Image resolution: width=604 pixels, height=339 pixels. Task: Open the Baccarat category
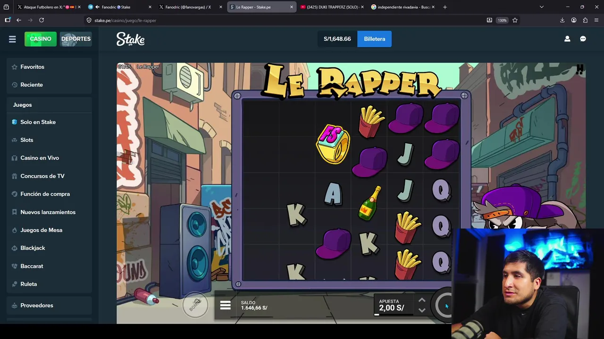coord(49,266)
